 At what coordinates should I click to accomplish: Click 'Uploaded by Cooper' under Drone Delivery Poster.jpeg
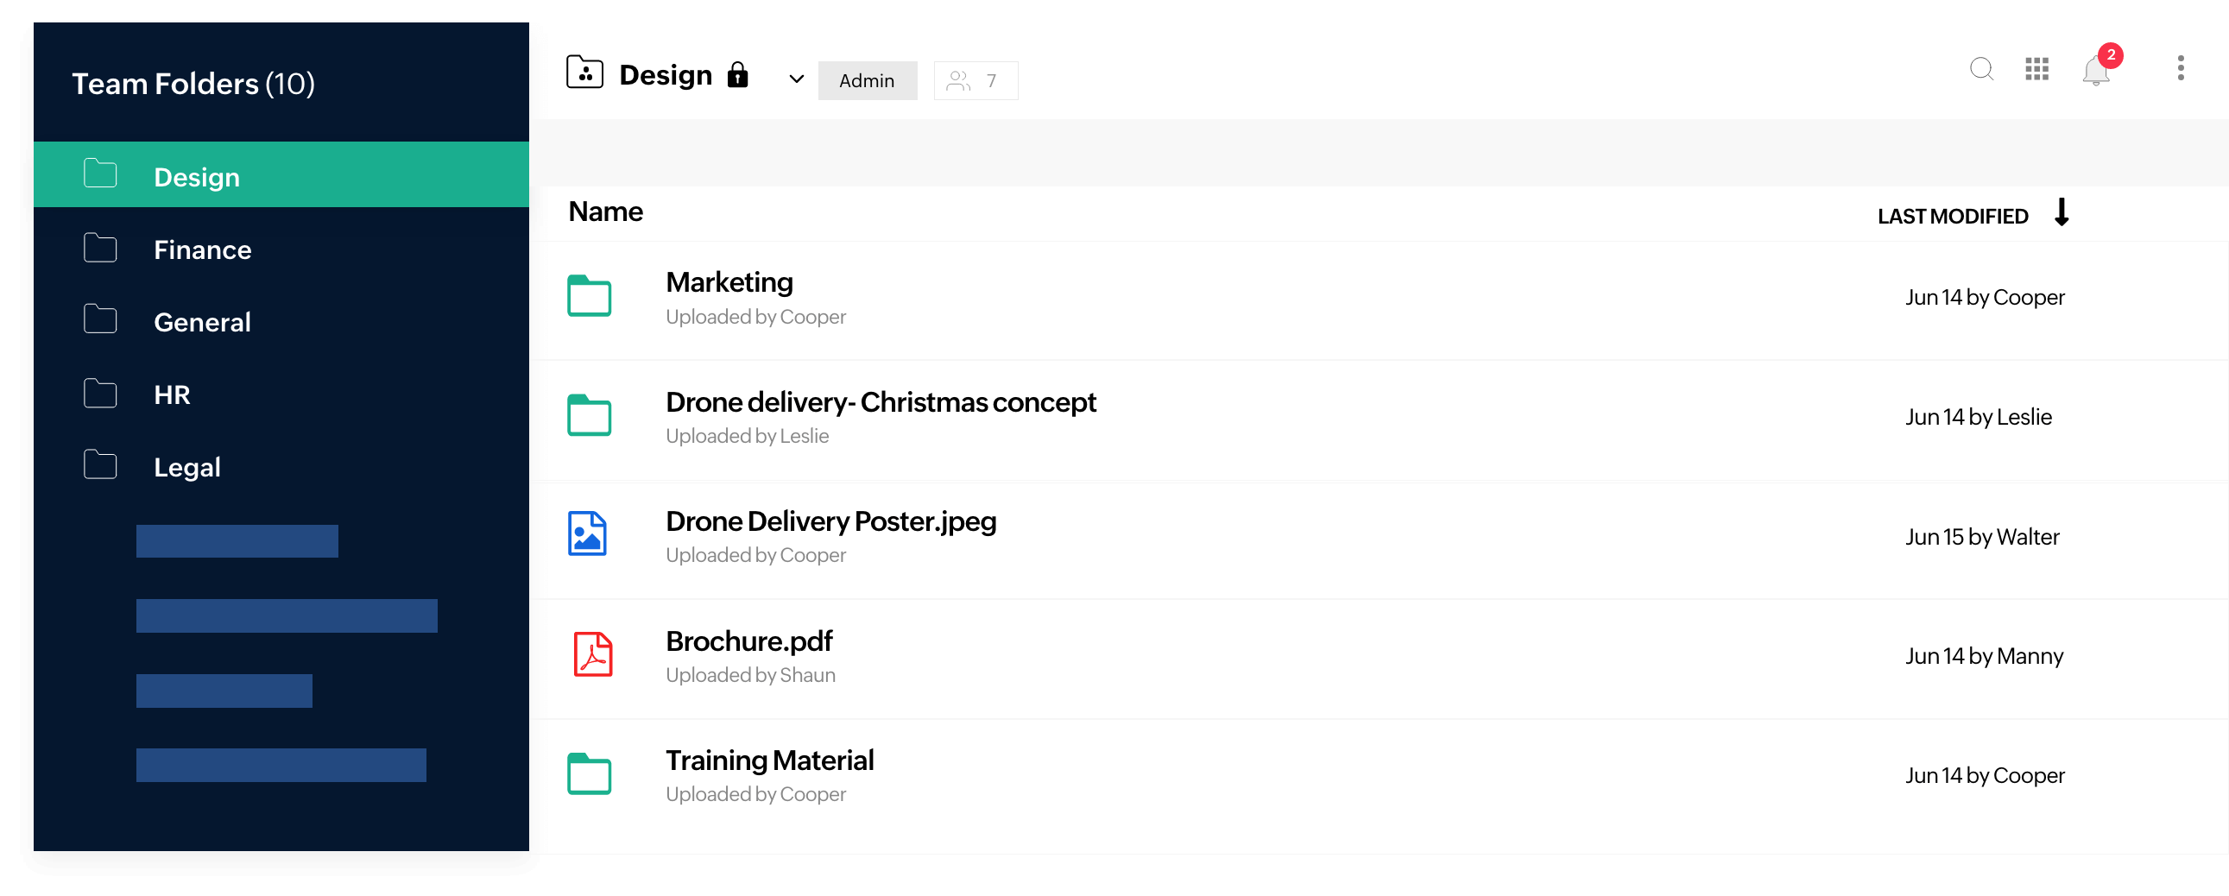[755, 556]
